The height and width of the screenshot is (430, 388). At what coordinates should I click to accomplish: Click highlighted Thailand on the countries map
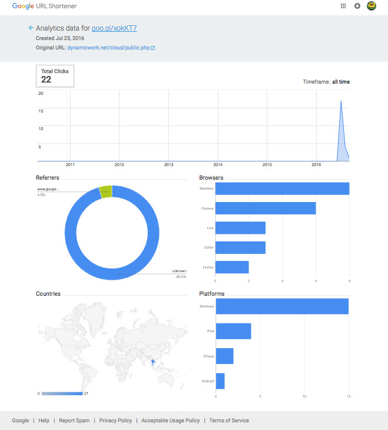(153, 363)
